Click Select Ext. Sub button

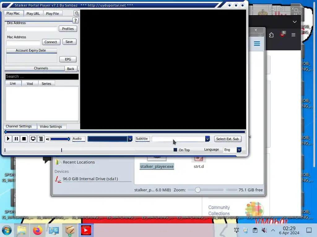tap(228, 139)
